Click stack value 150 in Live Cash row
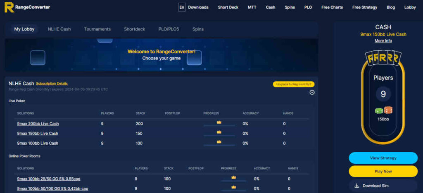 point(139,134)
